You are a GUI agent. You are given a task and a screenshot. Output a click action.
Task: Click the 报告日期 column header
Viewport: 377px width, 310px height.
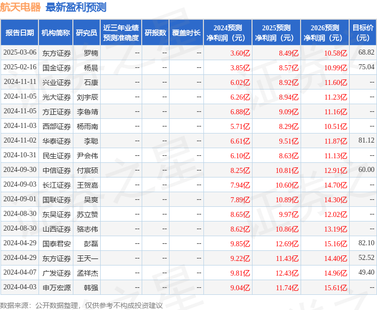coord(19,33)
